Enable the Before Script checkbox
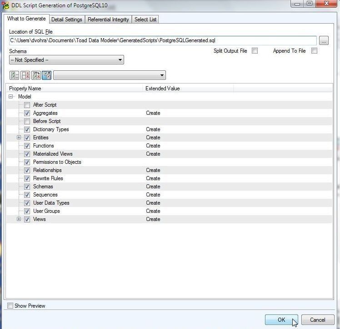Viewport: 340px width, 329px height. [x=27, y=121]
